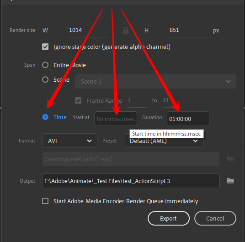The image size is (245, 242).
Task: Open the Preset Default (AME) dropdown
Action: click(x=164, y=141)
